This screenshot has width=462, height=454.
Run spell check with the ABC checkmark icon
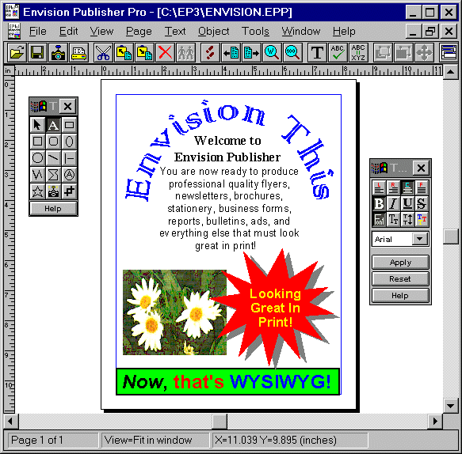click(x=338, y=53)
